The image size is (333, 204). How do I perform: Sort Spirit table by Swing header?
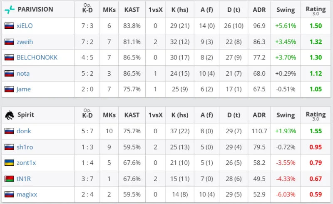(x=286, y=115)
